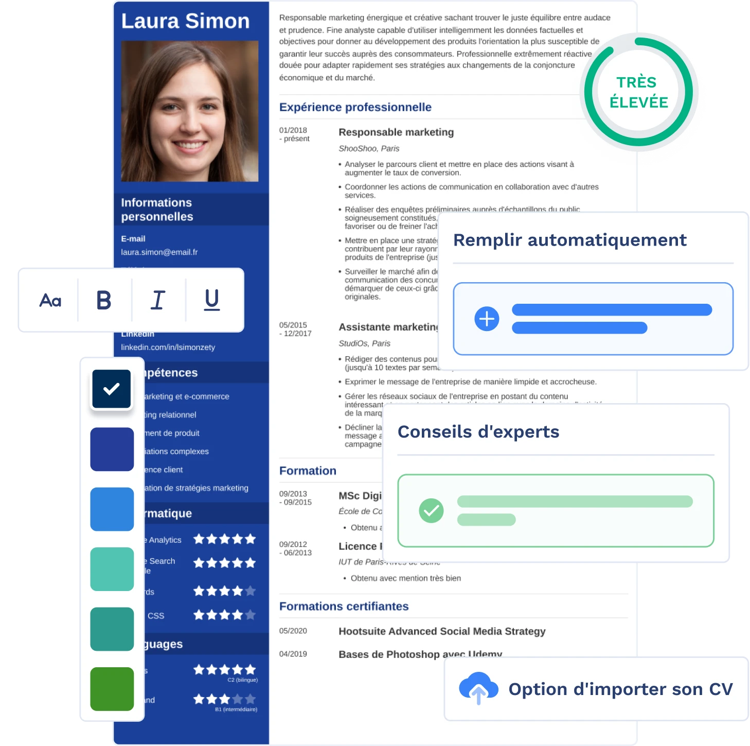Click the CSS four-star rating
This screenshot has height=746, width=750.
point(225,615)
